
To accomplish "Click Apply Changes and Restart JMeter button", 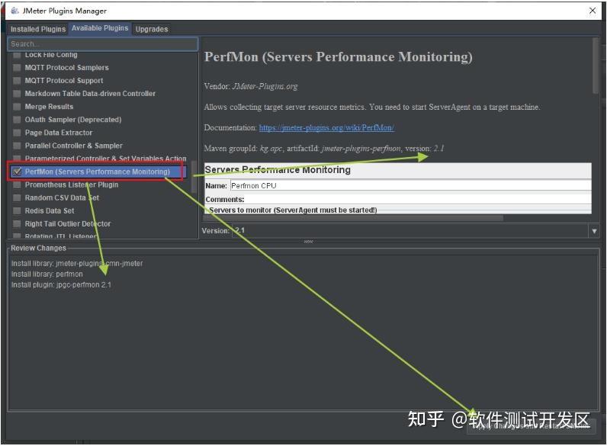I will (x=531, y=426).
